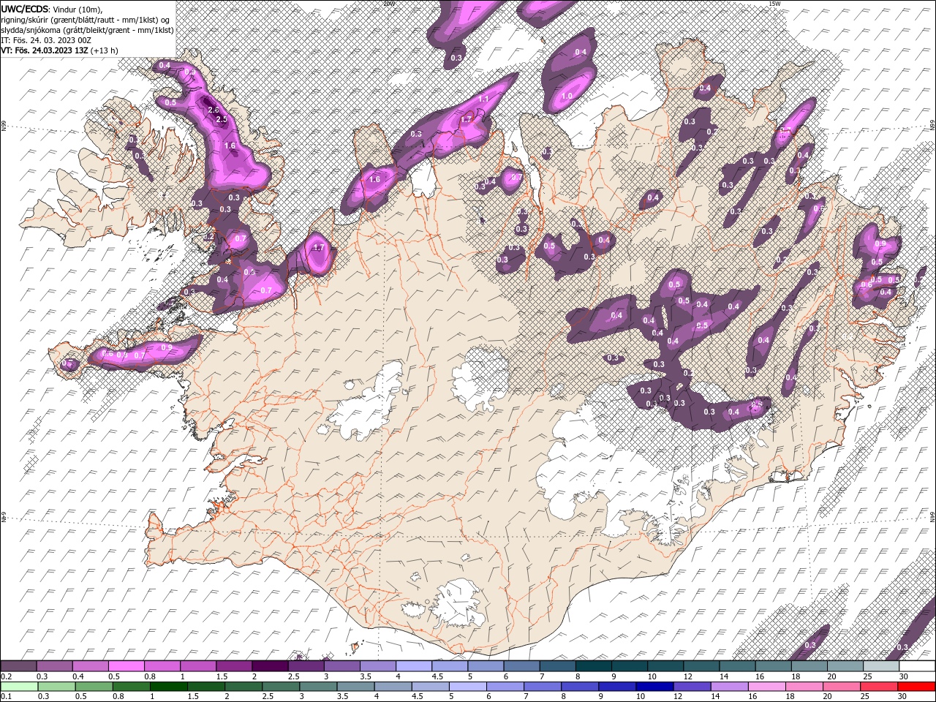This screenshot has height=702, width=936.
Task: Pick the green 0.5 swatch in rain legend
Action: [x=94, y=686]
